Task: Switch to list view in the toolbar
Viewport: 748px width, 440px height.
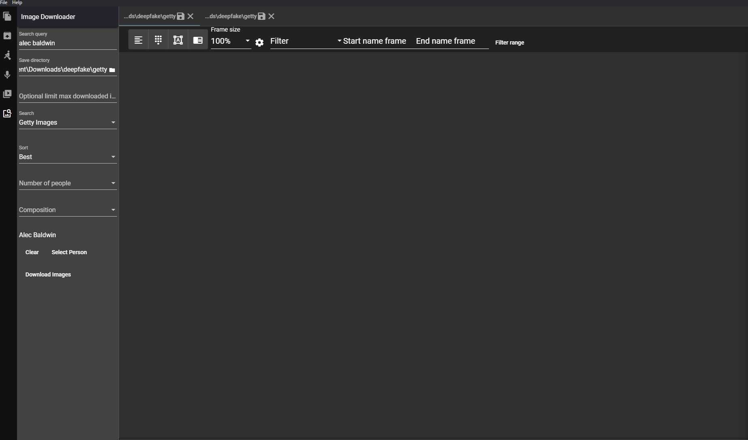Action: click(138, 39)
